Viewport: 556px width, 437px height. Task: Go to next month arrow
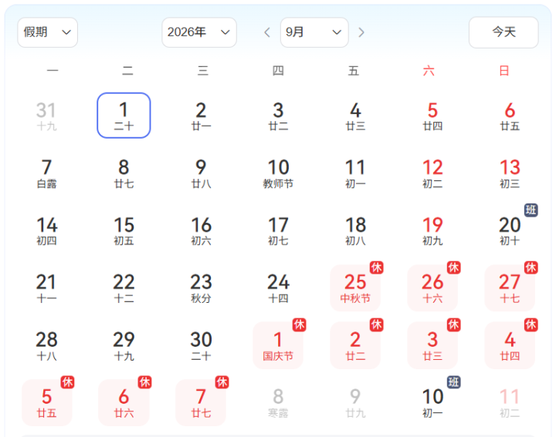(x=361, y=32)
